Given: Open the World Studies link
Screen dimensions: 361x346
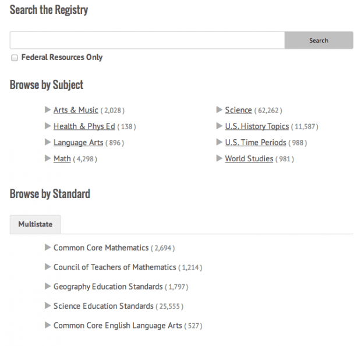Looking at the screenshot, I should pyautogui.click(x=249, y=159).
